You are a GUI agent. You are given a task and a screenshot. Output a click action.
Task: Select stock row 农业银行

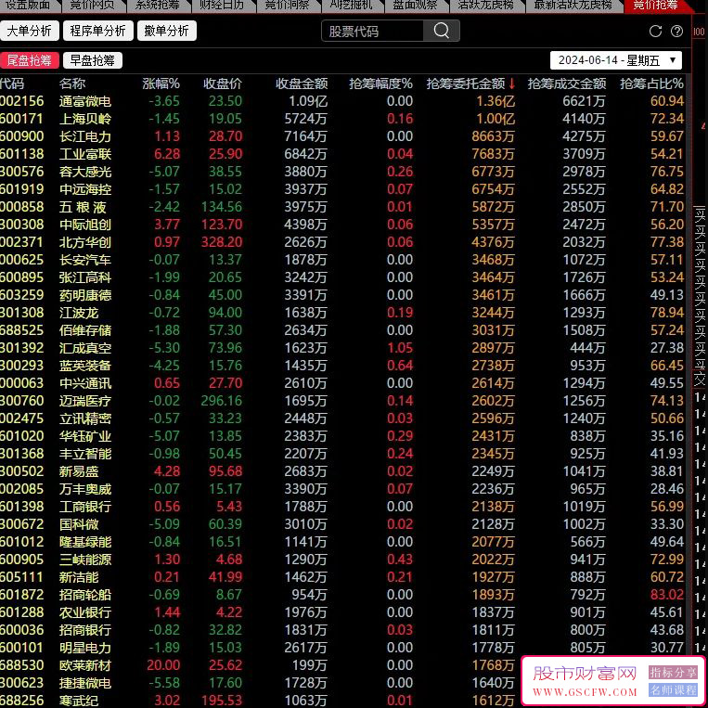341,611
